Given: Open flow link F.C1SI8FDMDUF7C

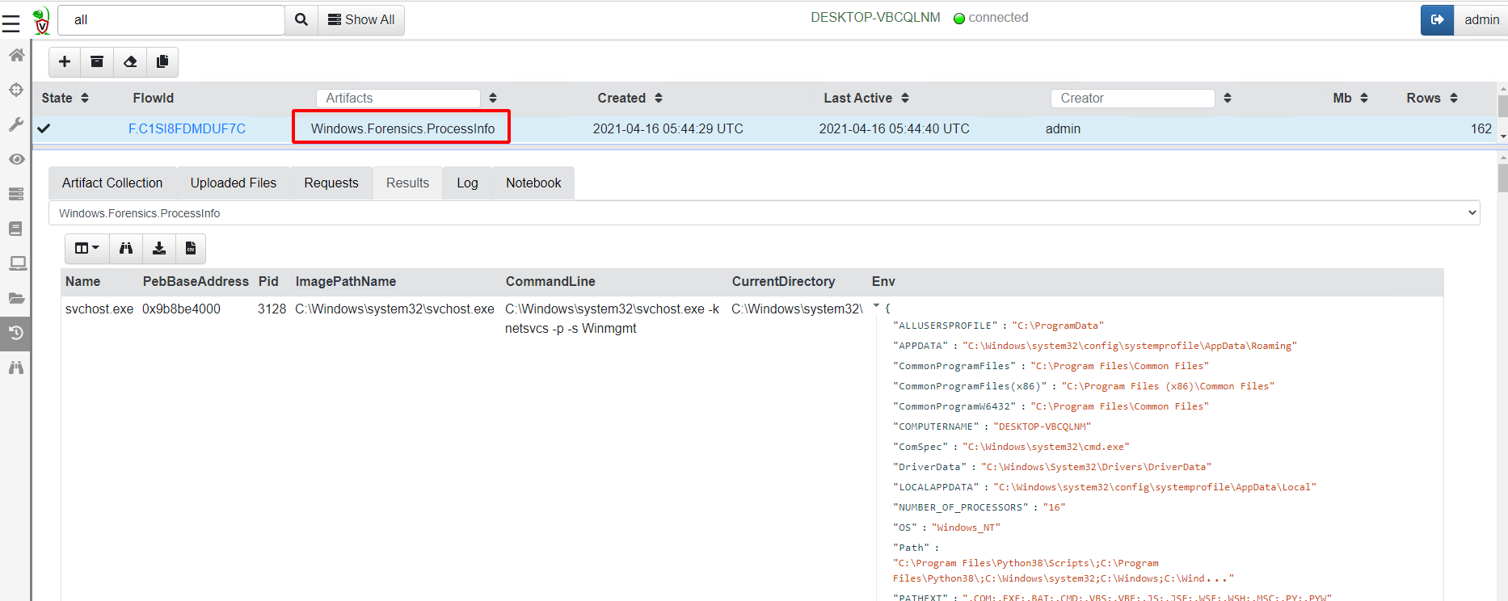Looking at the screenshot, I should 187,129.
